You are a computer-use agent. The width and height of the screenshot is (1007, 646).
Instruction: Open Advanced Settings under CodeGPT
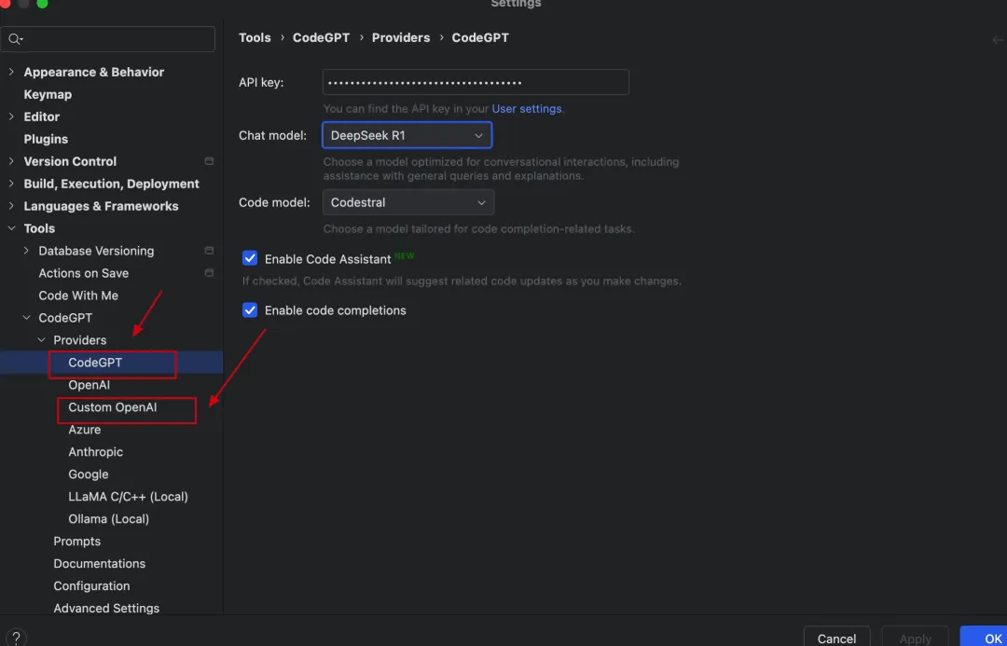coord(106,608)
